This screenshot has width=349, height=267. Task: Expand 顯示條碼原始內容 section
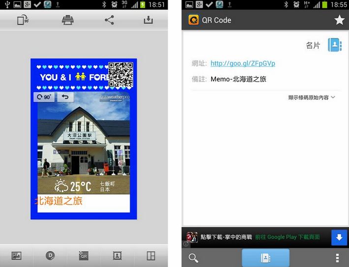[312, 97]
